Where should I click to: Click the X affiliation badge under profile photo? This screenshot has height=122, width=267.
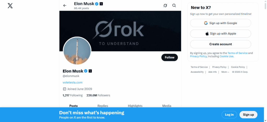90,71
